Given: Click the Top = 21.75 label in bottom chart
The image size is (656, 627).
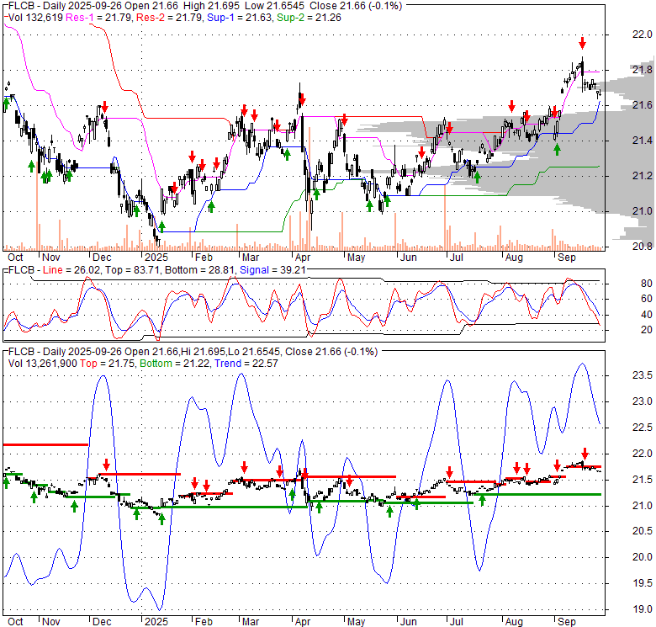Looking at the screenshot, I should [x=108, y=364].
